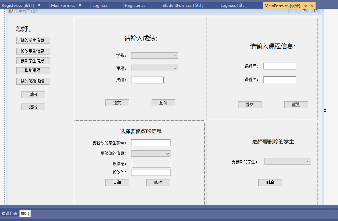Open the 课程 combo box
The image size is (338, 221).
pyautogui.click(x=155, y=68)
